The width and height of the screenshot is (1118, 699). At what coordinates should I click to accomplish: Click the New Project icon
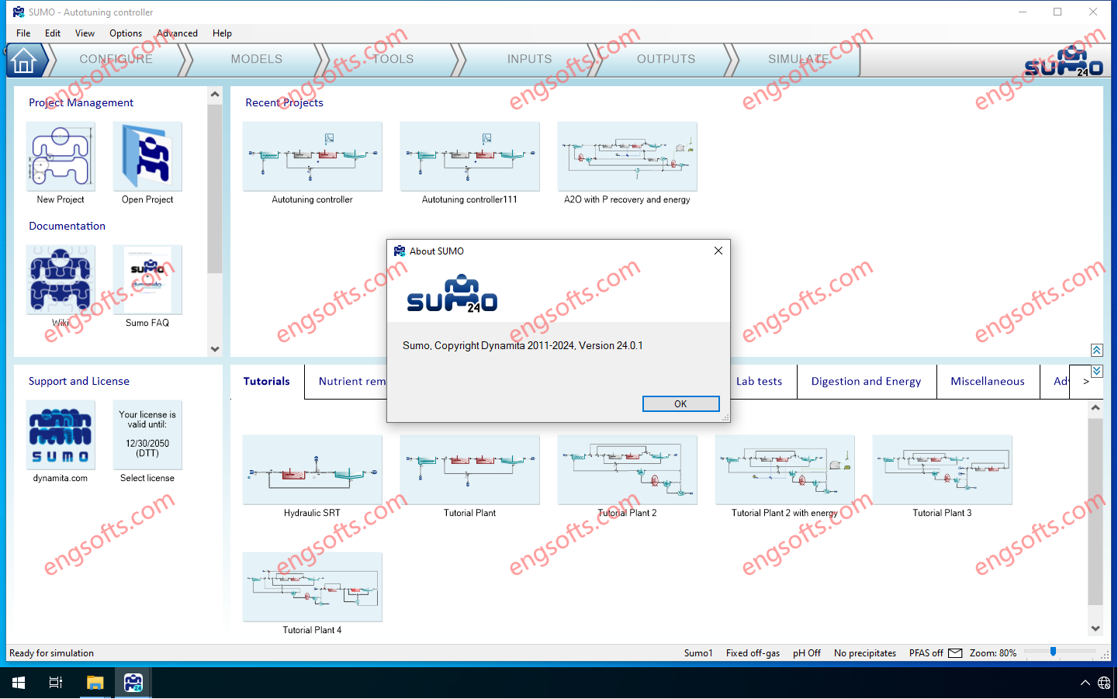61,156
